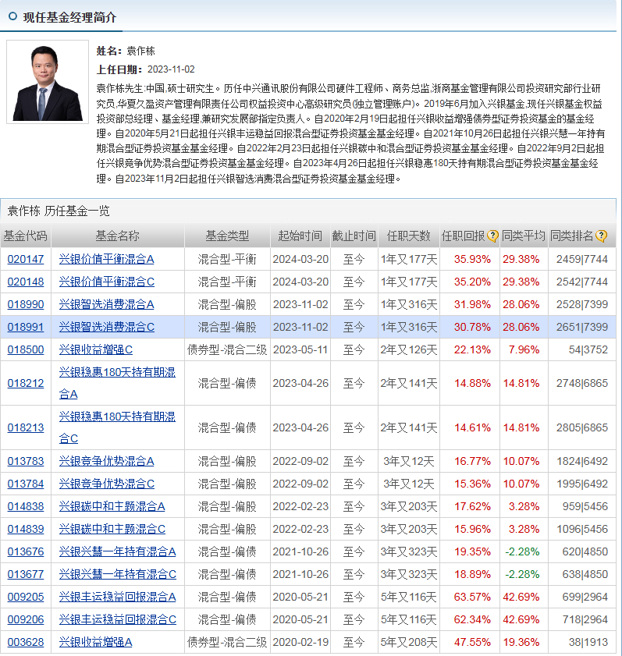Open fund code 013677 link
This screenshot has width=622, height=656.
[x=26, y=574]
